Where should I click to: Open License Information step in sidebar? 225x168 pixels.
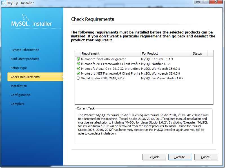point(25,50)
